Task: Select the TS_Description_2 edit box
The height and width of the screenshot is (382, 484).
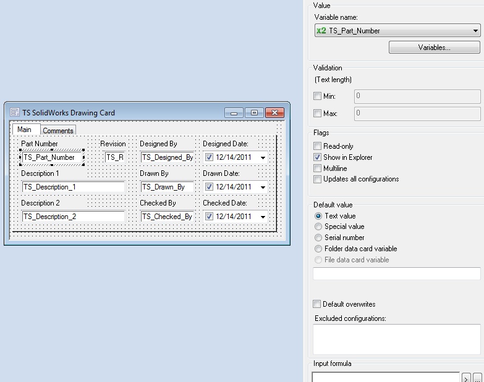Action: coord(73,216)
